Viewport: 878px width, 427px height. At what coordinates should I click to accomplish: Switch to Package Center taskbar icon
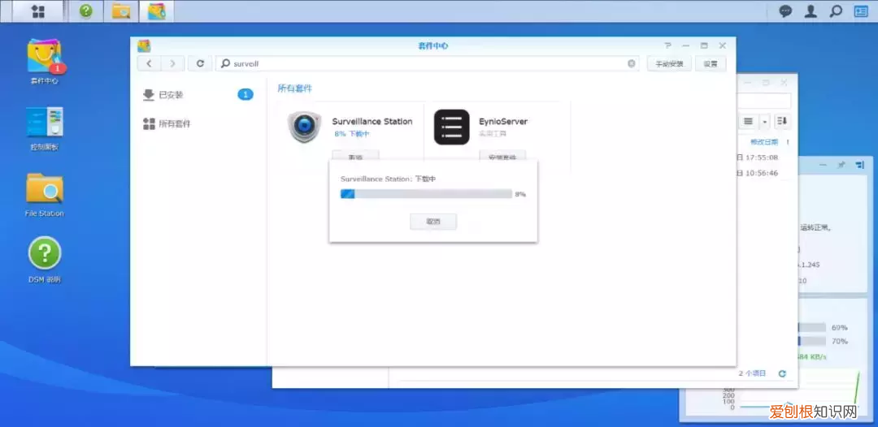[x=156, y=11]
